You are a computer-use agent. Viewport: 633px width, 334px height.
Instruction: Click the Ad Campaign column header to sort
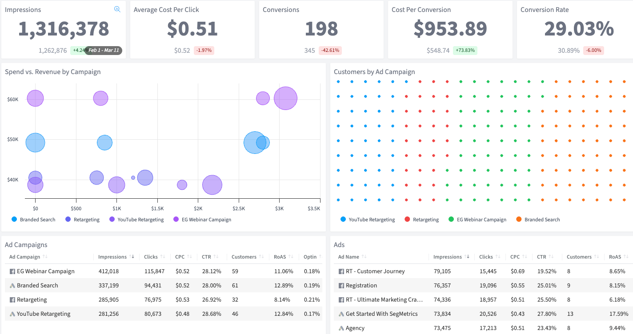tap(24, 257)
